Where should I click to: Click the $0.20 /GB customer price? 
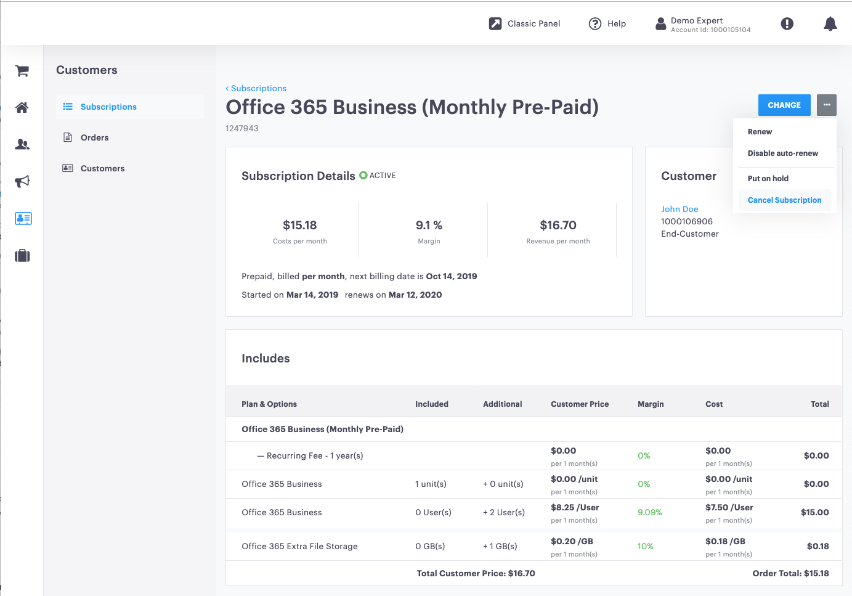(572, 541)
